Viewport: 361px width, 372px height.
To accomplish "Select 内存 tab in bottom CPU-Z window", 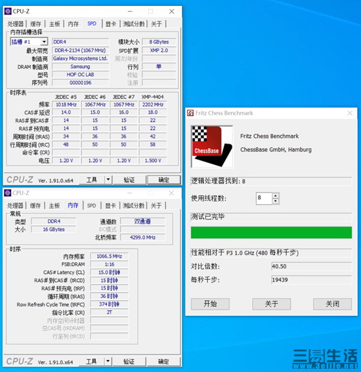I will tap(73, 205).
